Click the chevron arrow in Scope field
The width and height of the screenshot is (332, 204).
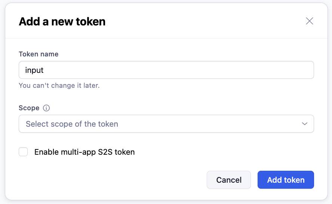click(x=304, y=124)
